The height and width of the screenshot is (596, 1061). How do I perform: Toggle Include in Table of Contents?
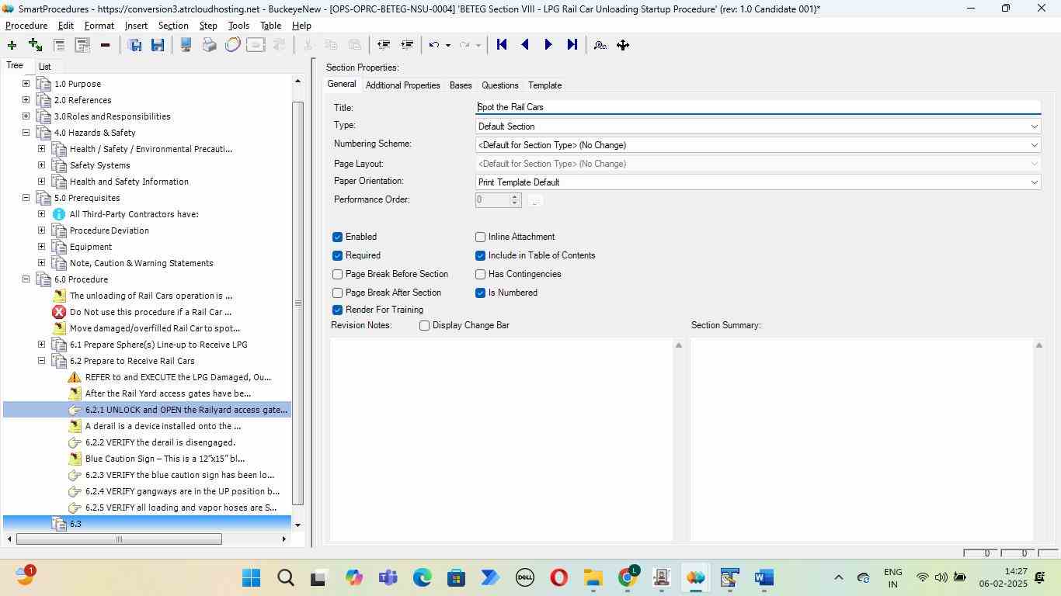coord(480,255)
